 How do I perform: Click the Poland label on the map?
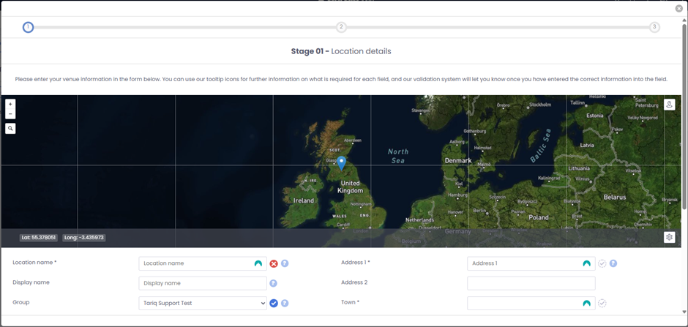(539, 217)
